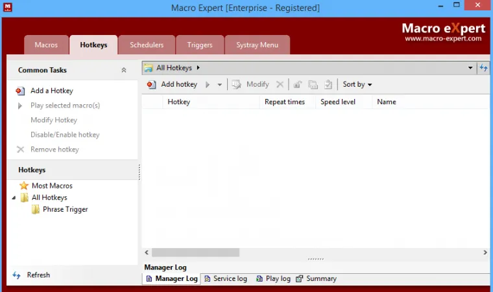The height and width of the screenshot is (292, 493).
Task: Click the Refresh arrows icon in sidebar
Action: pyautogui.click(x=17, y=275)
